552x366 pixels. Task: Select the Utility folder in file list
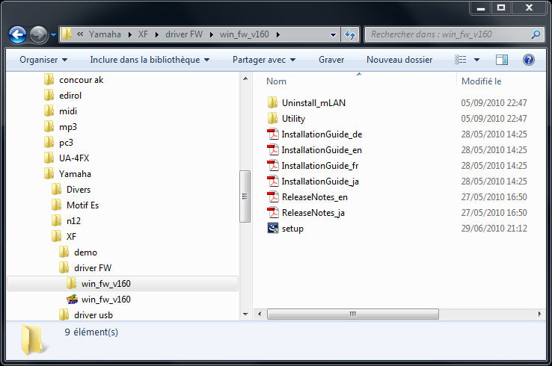(x=293, y=119)
